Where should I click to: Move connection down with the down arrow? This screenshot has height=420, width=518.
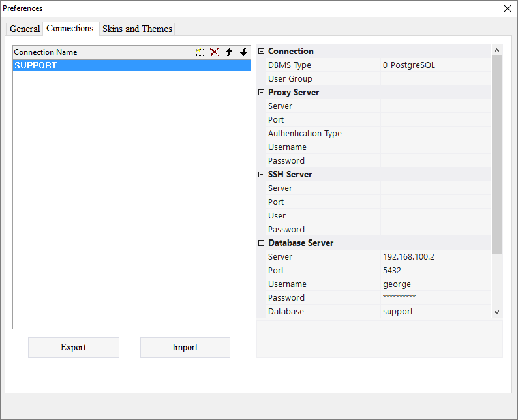pyautogui.click(x=243, y=52)
